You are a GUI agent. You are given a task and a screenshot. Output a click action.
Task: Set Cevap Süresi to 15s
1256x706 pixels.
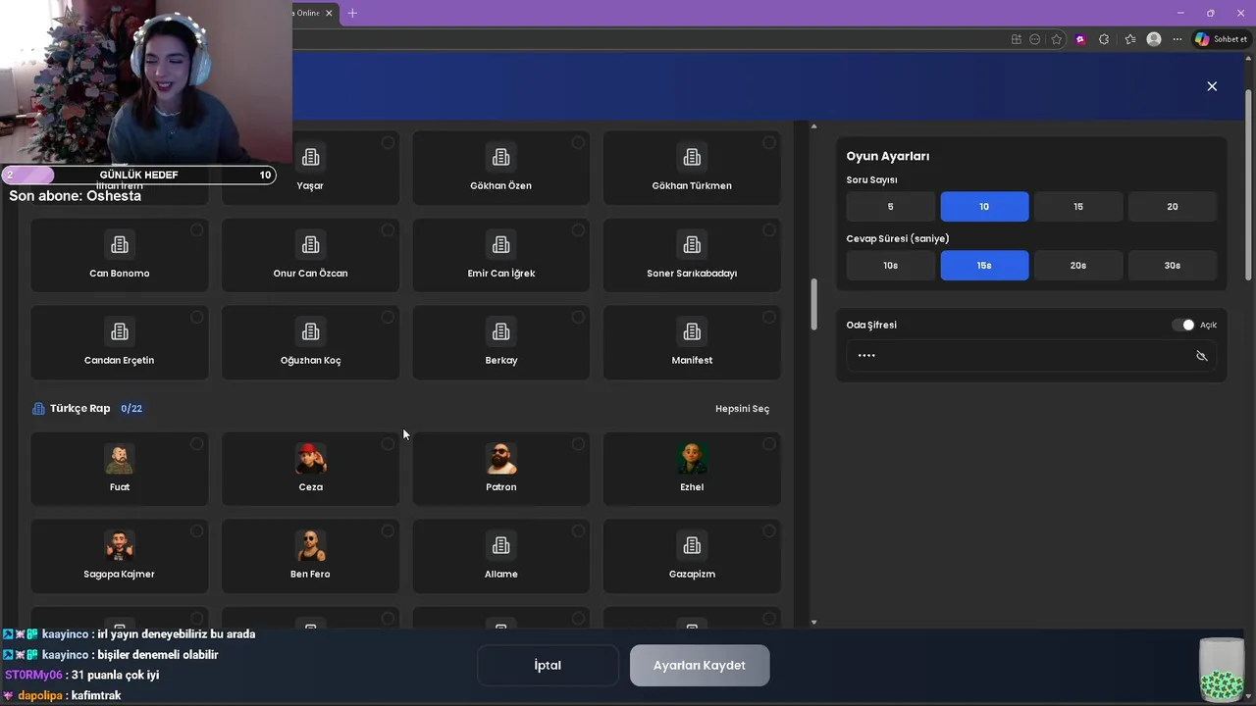[x=984, y=266]
